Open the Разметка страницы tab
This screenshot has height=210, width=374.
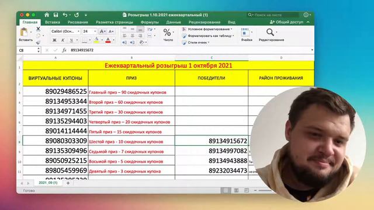(x=115, y=22)
